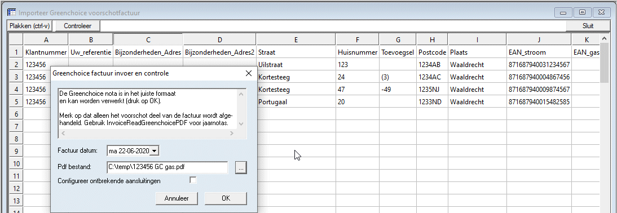The height and width of the screenshot is (213, 617).
Task: Select column D header
Action: pyautogui.click(x=219, y=39)
